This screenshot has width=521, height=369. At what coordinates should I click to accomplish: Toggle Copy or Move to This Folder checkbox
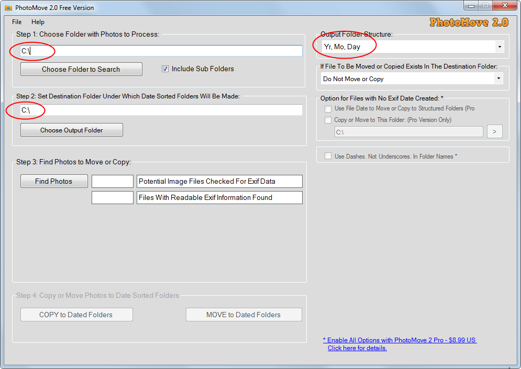(328, 120)
